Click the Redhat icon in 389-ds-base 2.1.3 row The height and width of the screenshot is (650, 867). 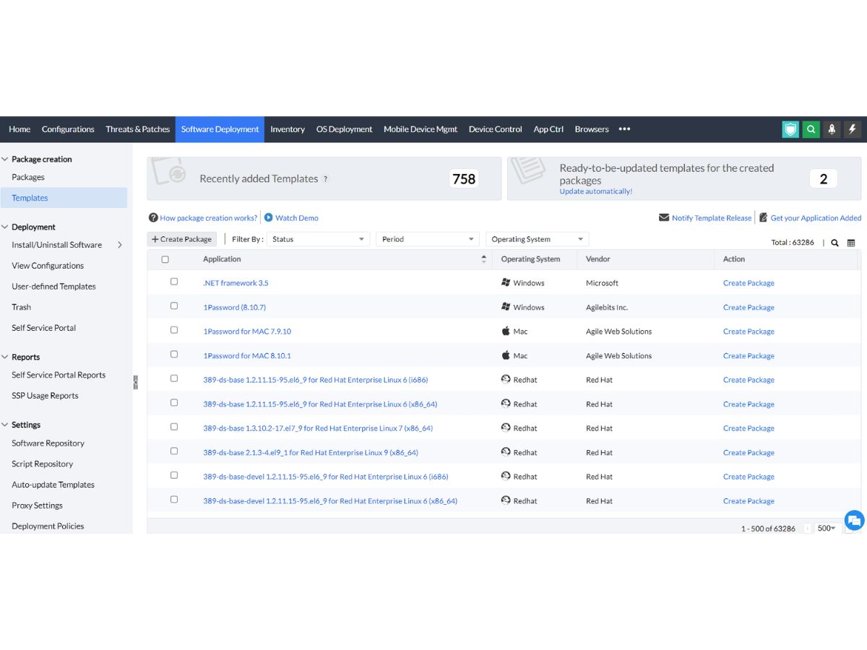[506, 452]
